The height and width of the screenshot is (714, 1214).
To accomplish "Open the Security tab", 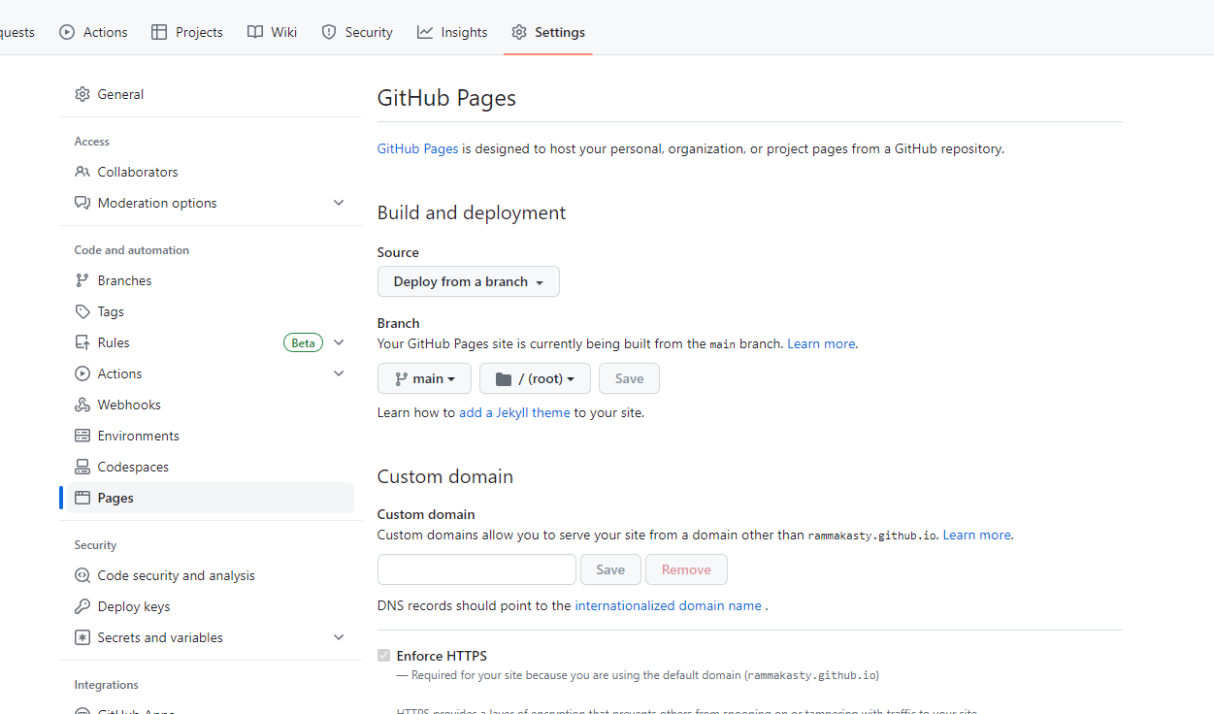I will 357,32.
